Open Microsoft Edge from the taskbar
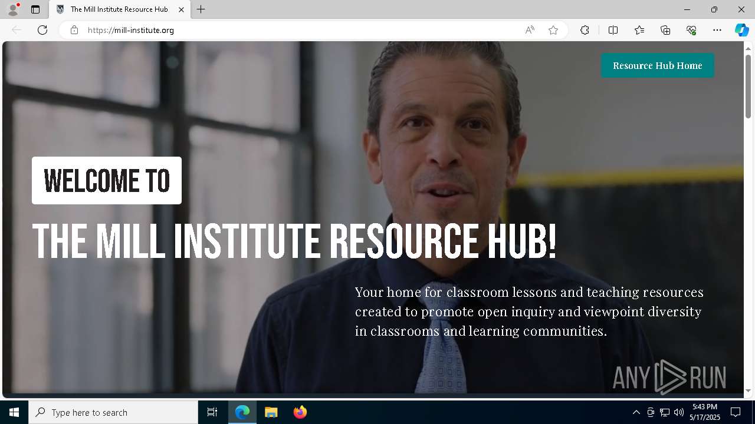The height and width of the screenshot is (424, 755). click(242, 412)
